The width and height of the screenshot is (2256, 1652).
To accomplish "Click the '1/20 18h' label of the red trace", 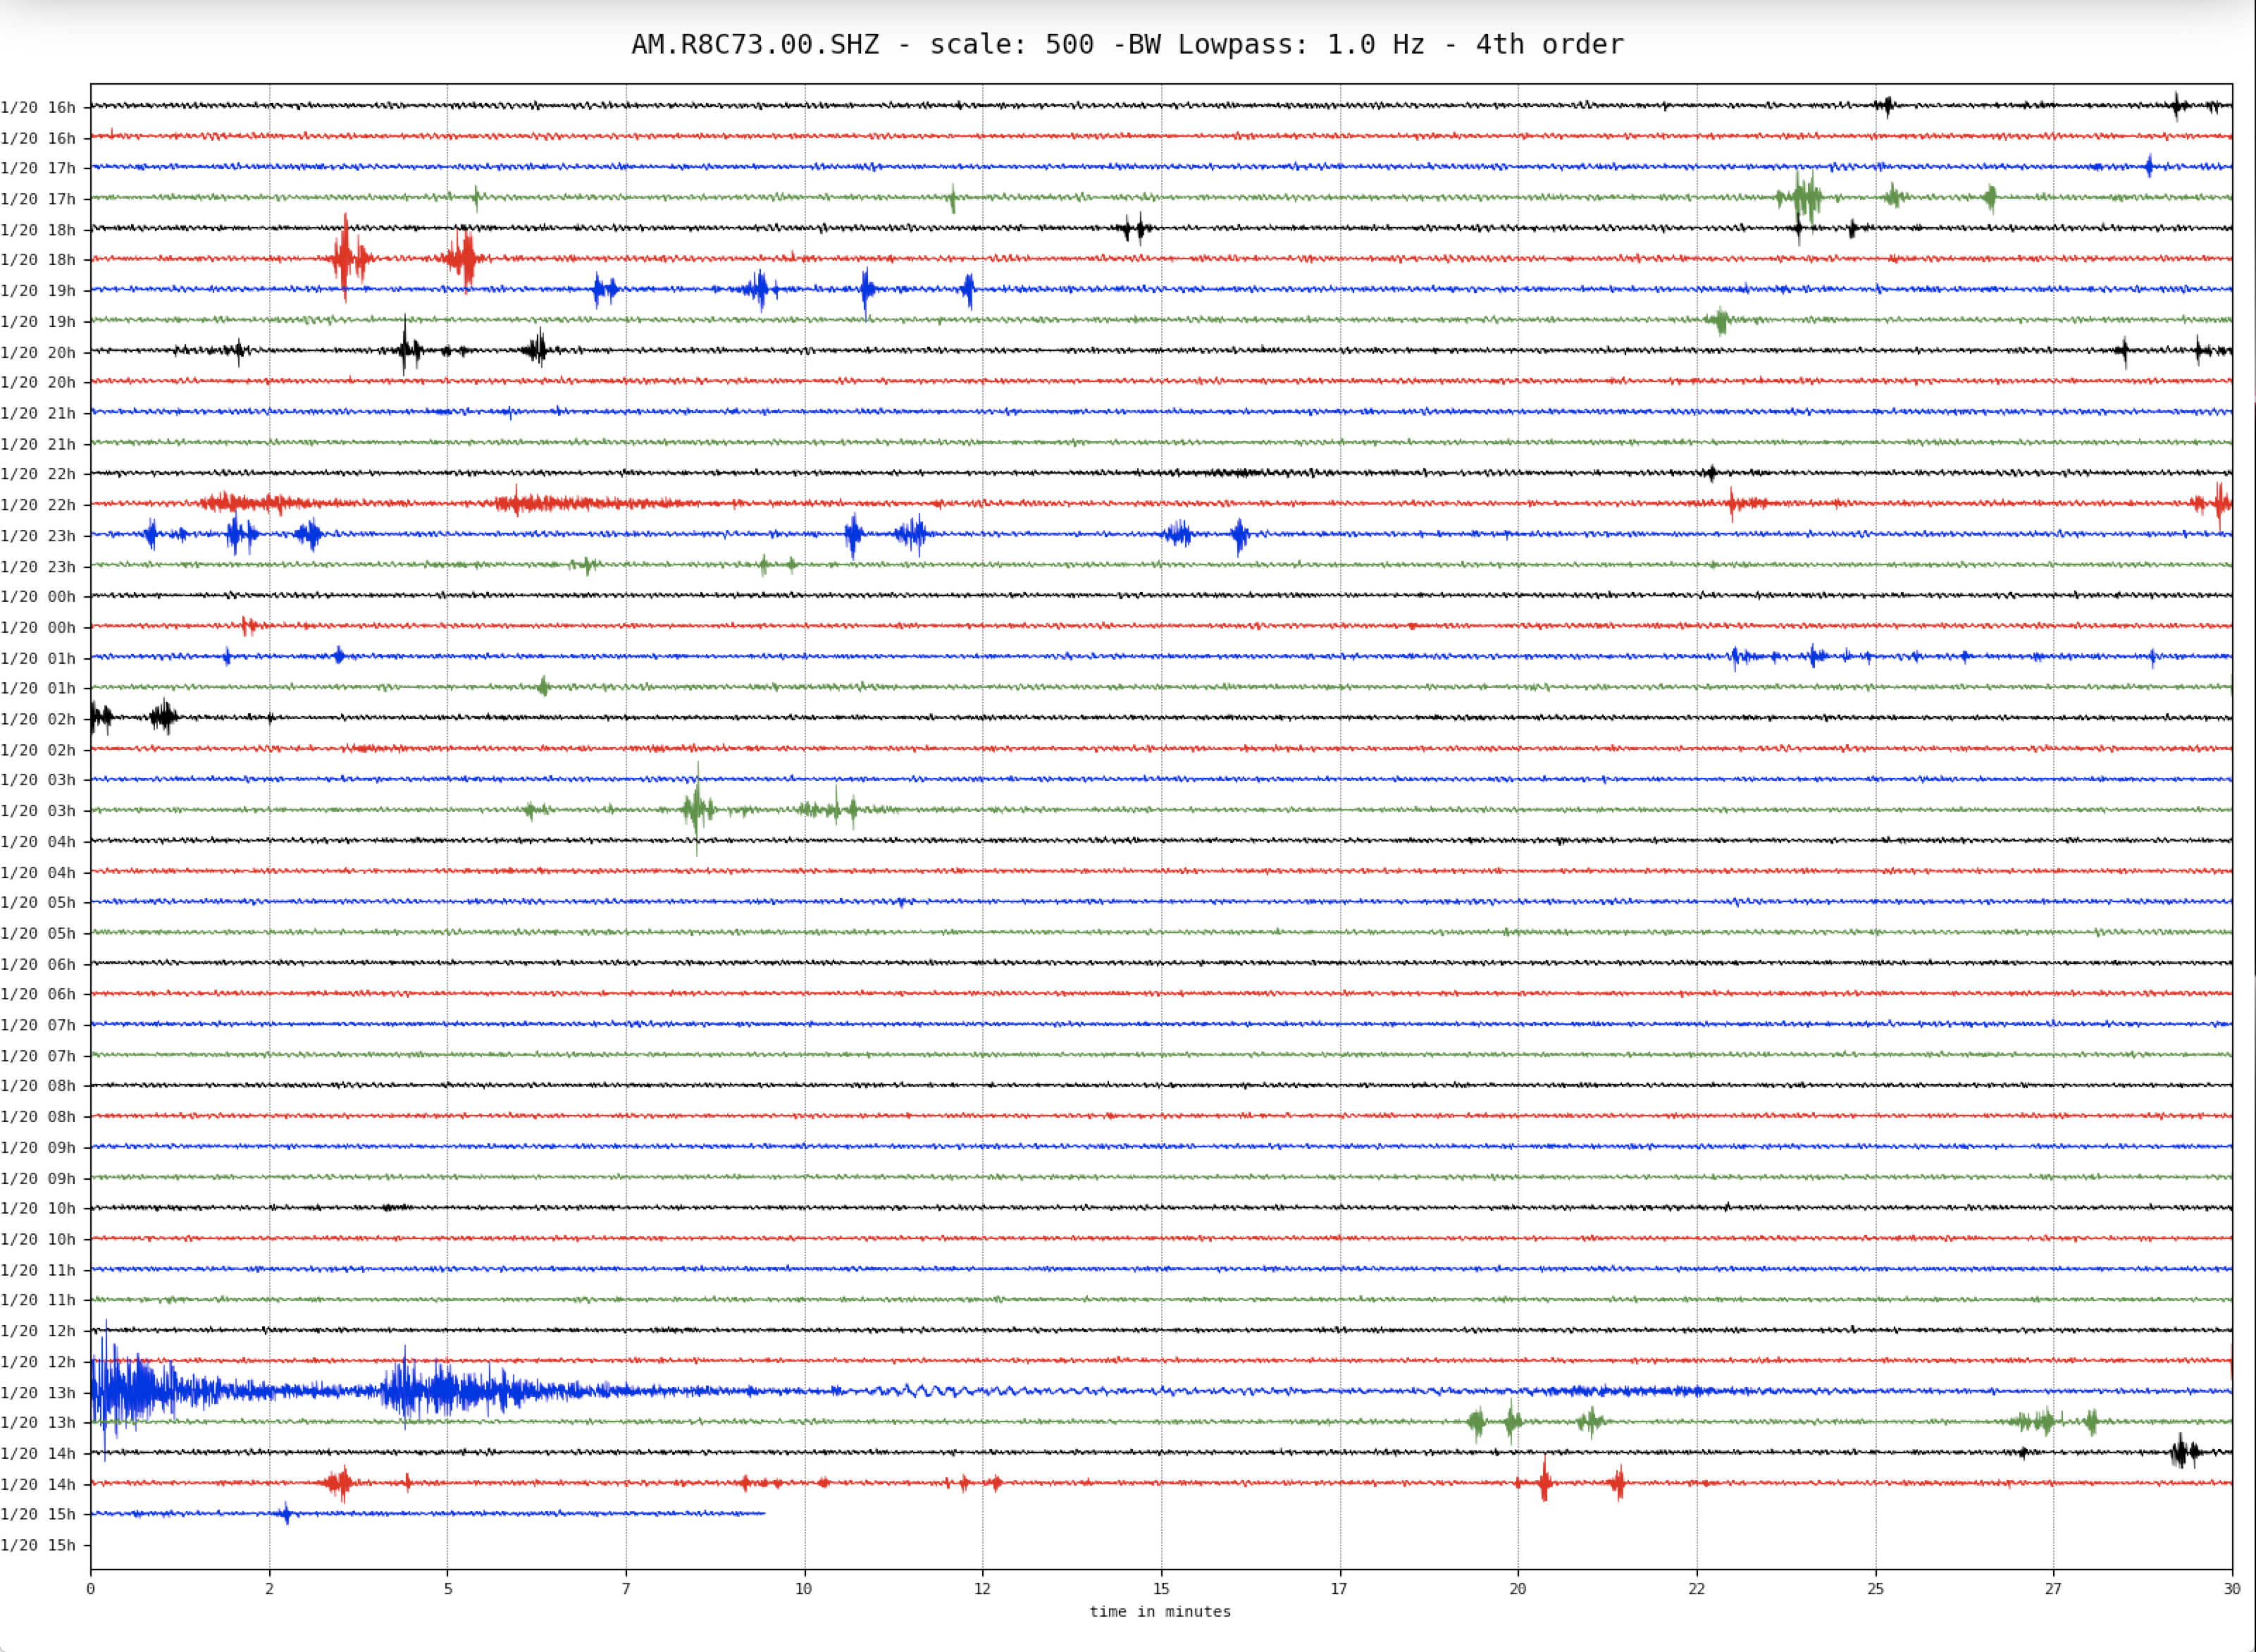I will tap(38, 260).
